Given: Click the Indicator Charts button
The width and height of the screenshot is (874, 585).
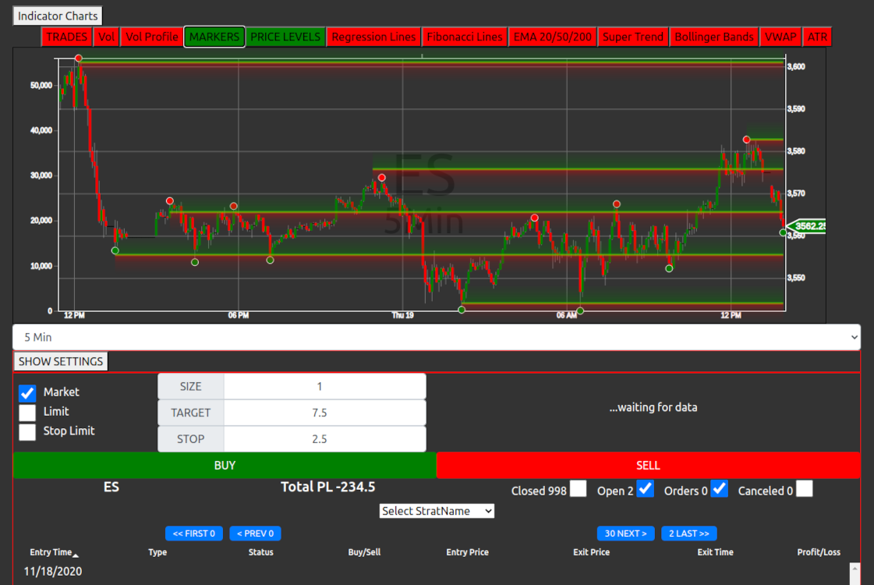Looking at the screenshot, I should 58,16.
